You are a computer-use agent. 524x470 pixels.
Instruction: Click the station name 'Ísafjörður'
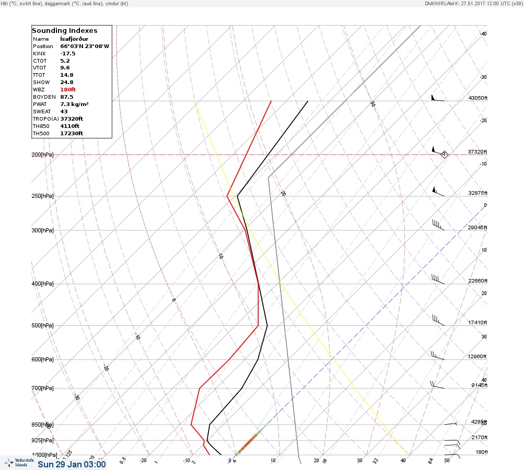[x=74, y=39]
